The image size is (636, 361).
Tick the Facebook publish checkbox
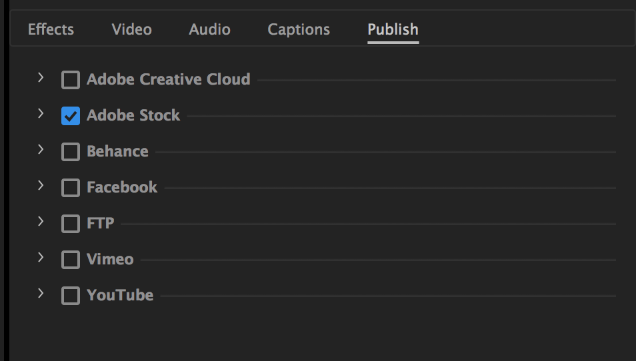click(71, 188)
